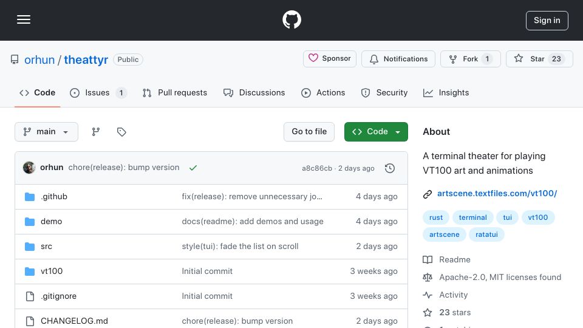Select the rust topic tag
Image resolution: width=583 pixels, height=328 pixels.
click(436, 217)
